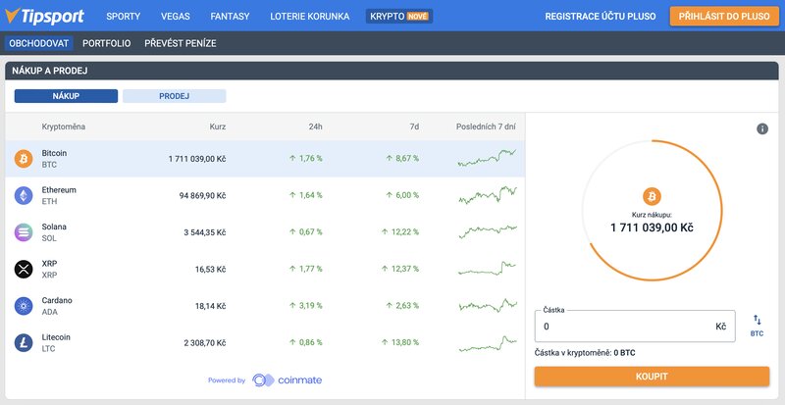Open the VEGAS menu item
Viewport: 785px width, 405px height.
pyautogui.click(x=176, y=16)
